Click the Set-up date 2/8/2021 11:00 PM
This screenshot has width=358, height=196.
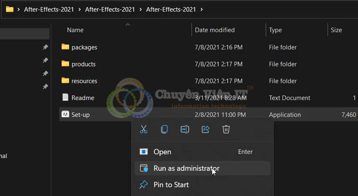click(x=220, y=115)
